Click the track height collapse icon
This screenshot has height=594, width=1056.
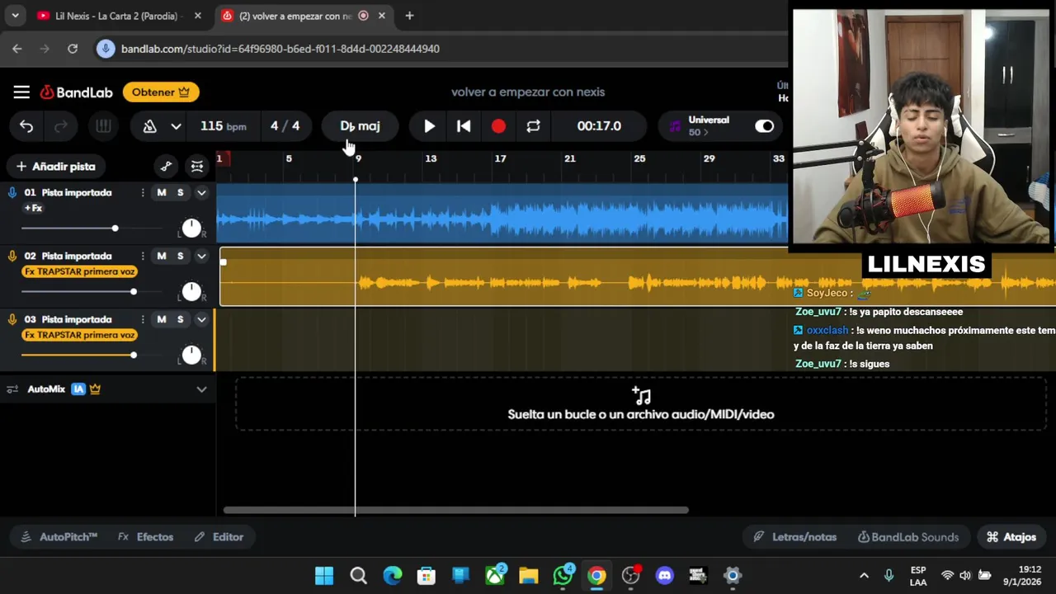197,167
